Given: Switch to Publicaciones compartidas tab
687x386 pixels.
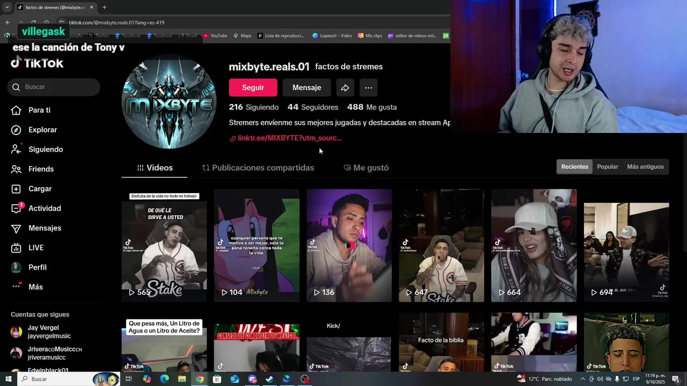Looking at the screenshot, I should pos(258,168).
